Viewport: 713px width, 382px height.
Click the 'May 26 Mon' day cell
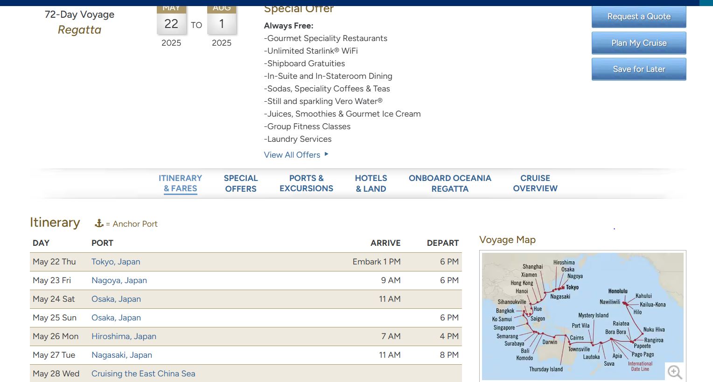[56, 336]
